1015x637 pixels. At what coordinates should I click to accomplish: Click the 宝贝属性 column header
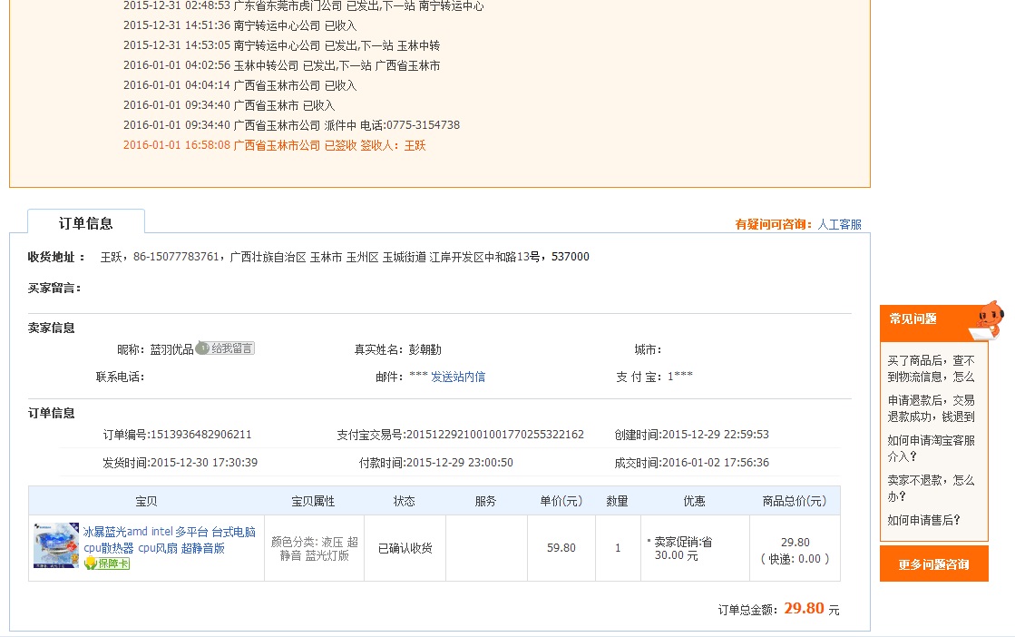click(313, 501)
